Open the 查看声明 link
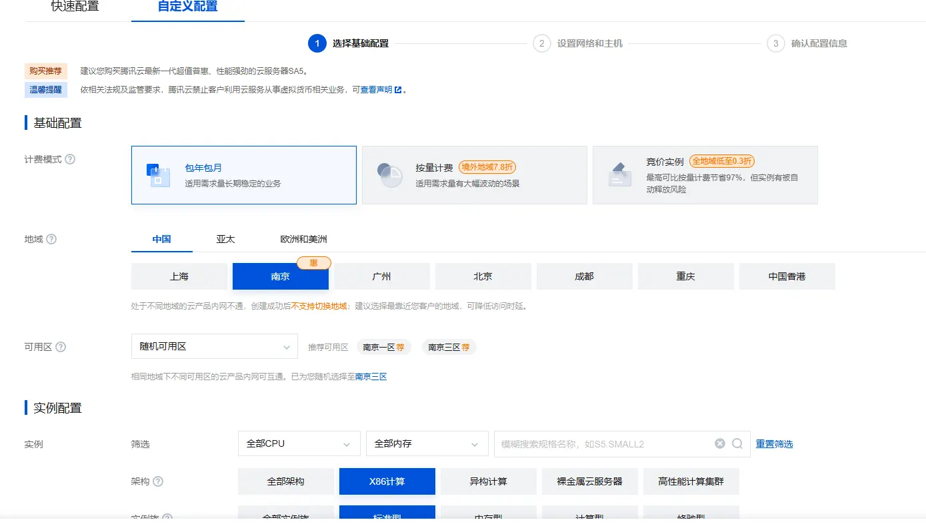This screenshot has width=926, height=526. [377, 90]
